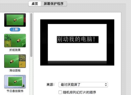Click the 来源： label
This screenshot has width=131, height=95.
pyautogui.click(x=51, y=85)
